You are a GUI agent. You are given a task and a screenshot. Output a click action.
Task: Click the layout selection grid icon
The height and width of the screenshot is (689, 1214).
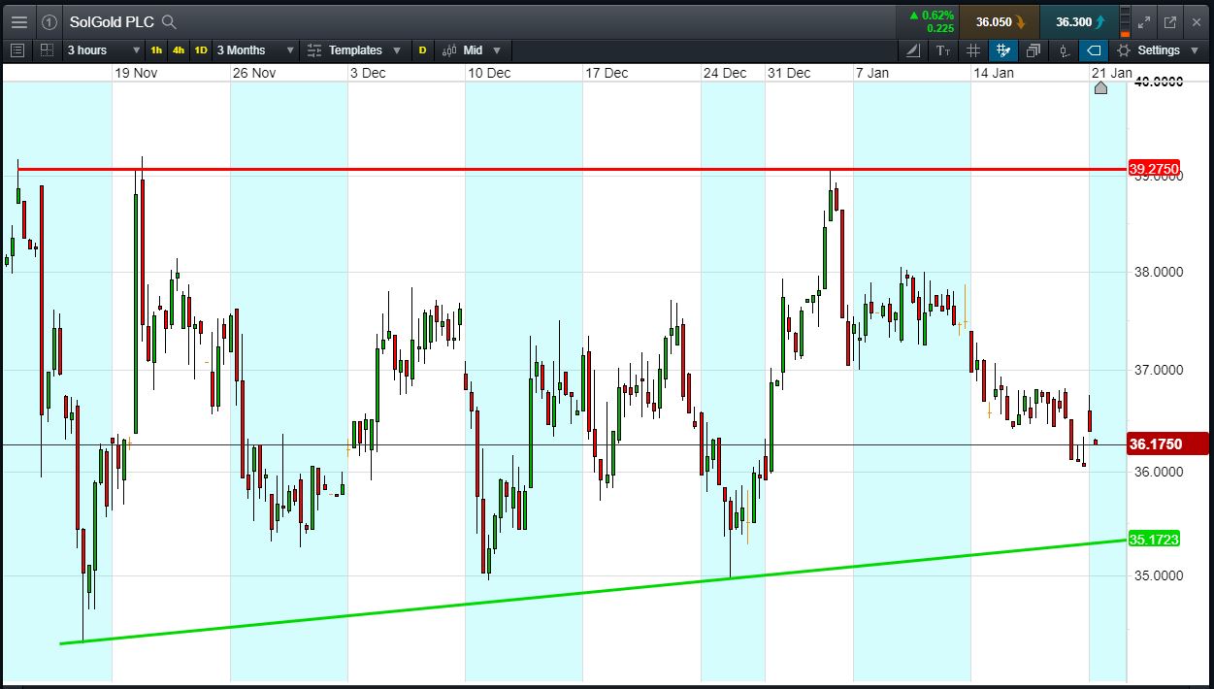pyautogui.click(x=47, y=49)
